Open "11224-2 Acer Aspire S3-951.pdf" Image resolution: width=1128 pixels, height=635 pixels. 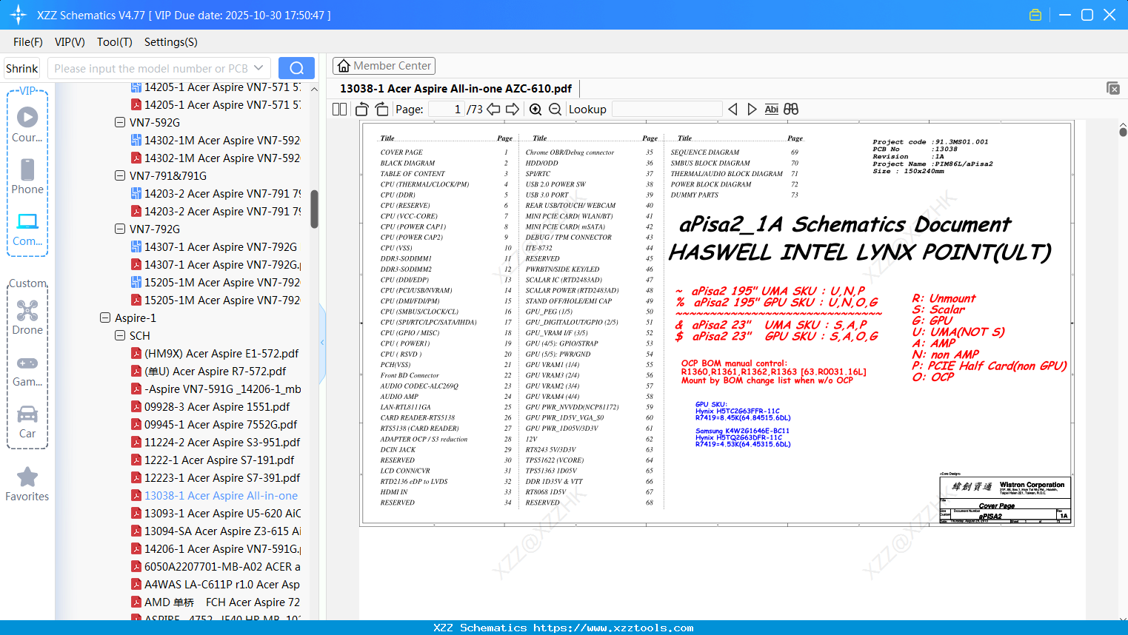(x=216, y=442)
